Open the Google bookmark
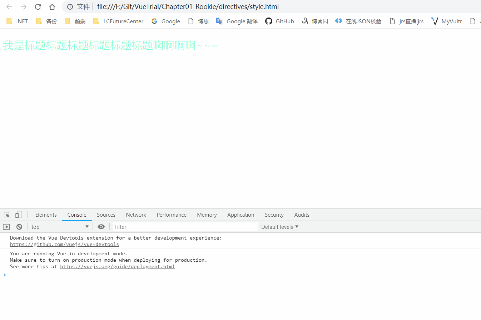 point(165,21)
